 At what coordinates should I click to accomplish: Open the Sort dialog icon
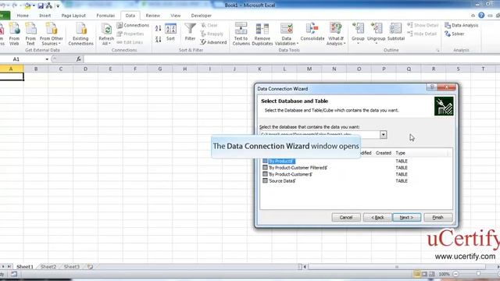point(170,32)
